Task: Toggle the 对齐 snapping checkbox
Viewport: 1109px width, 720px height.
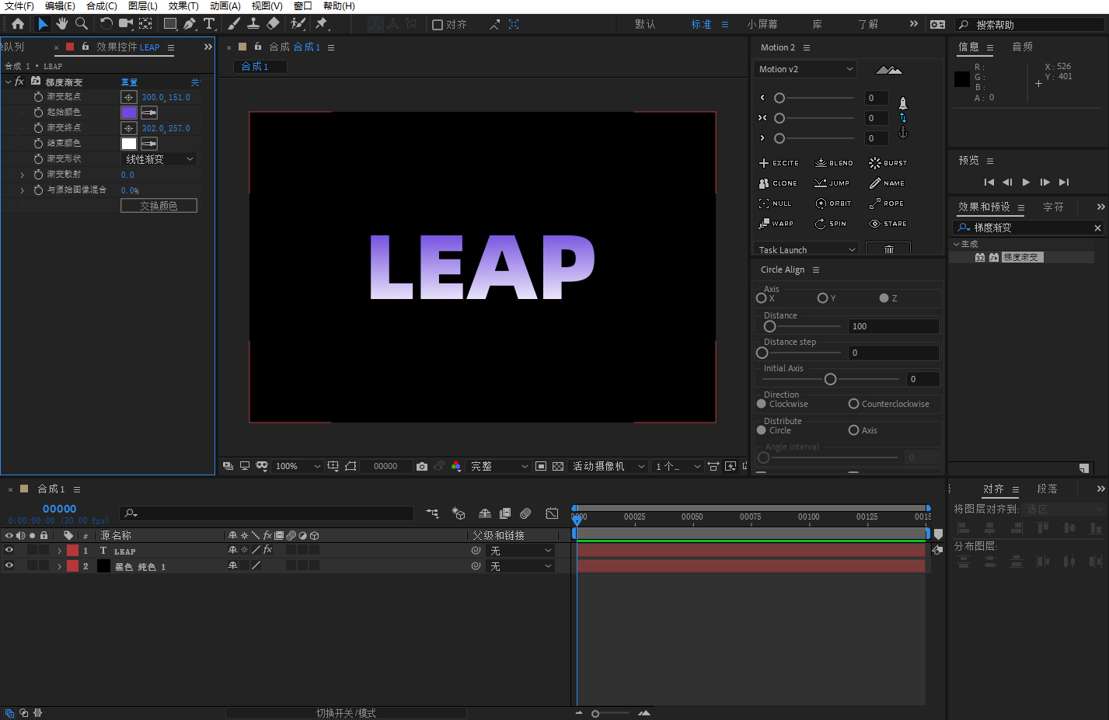Action: [438, 25]
